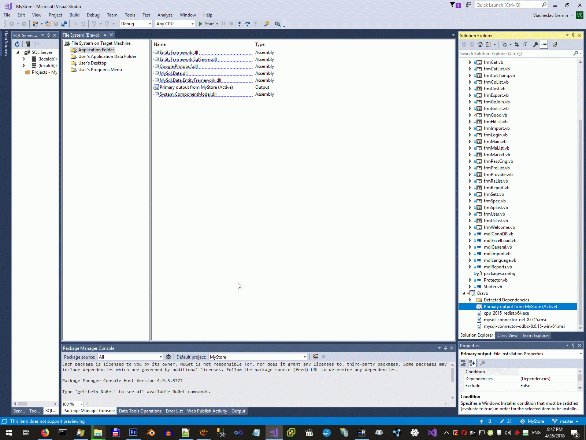Switch to the Class View tab
The image size is (586, 440).
(507, 335)
